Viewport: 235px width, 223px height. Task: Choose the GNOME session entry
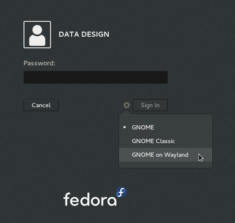(x=166, y=127)
